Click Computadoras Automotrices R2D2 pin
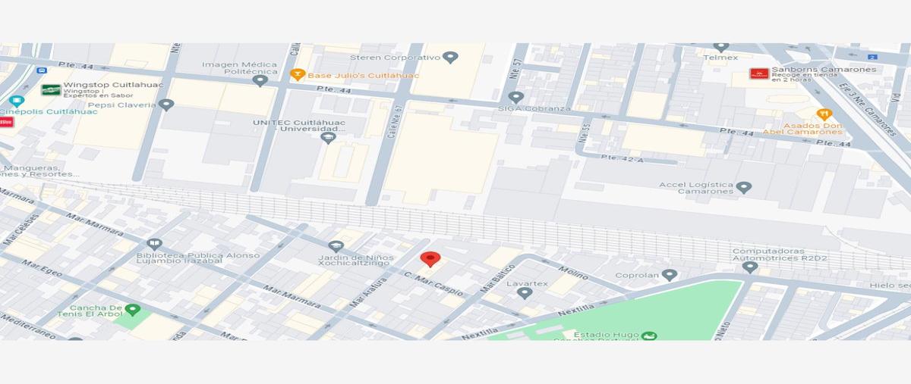Viewport: 911px width, 384px height. [x=750, y=267]
